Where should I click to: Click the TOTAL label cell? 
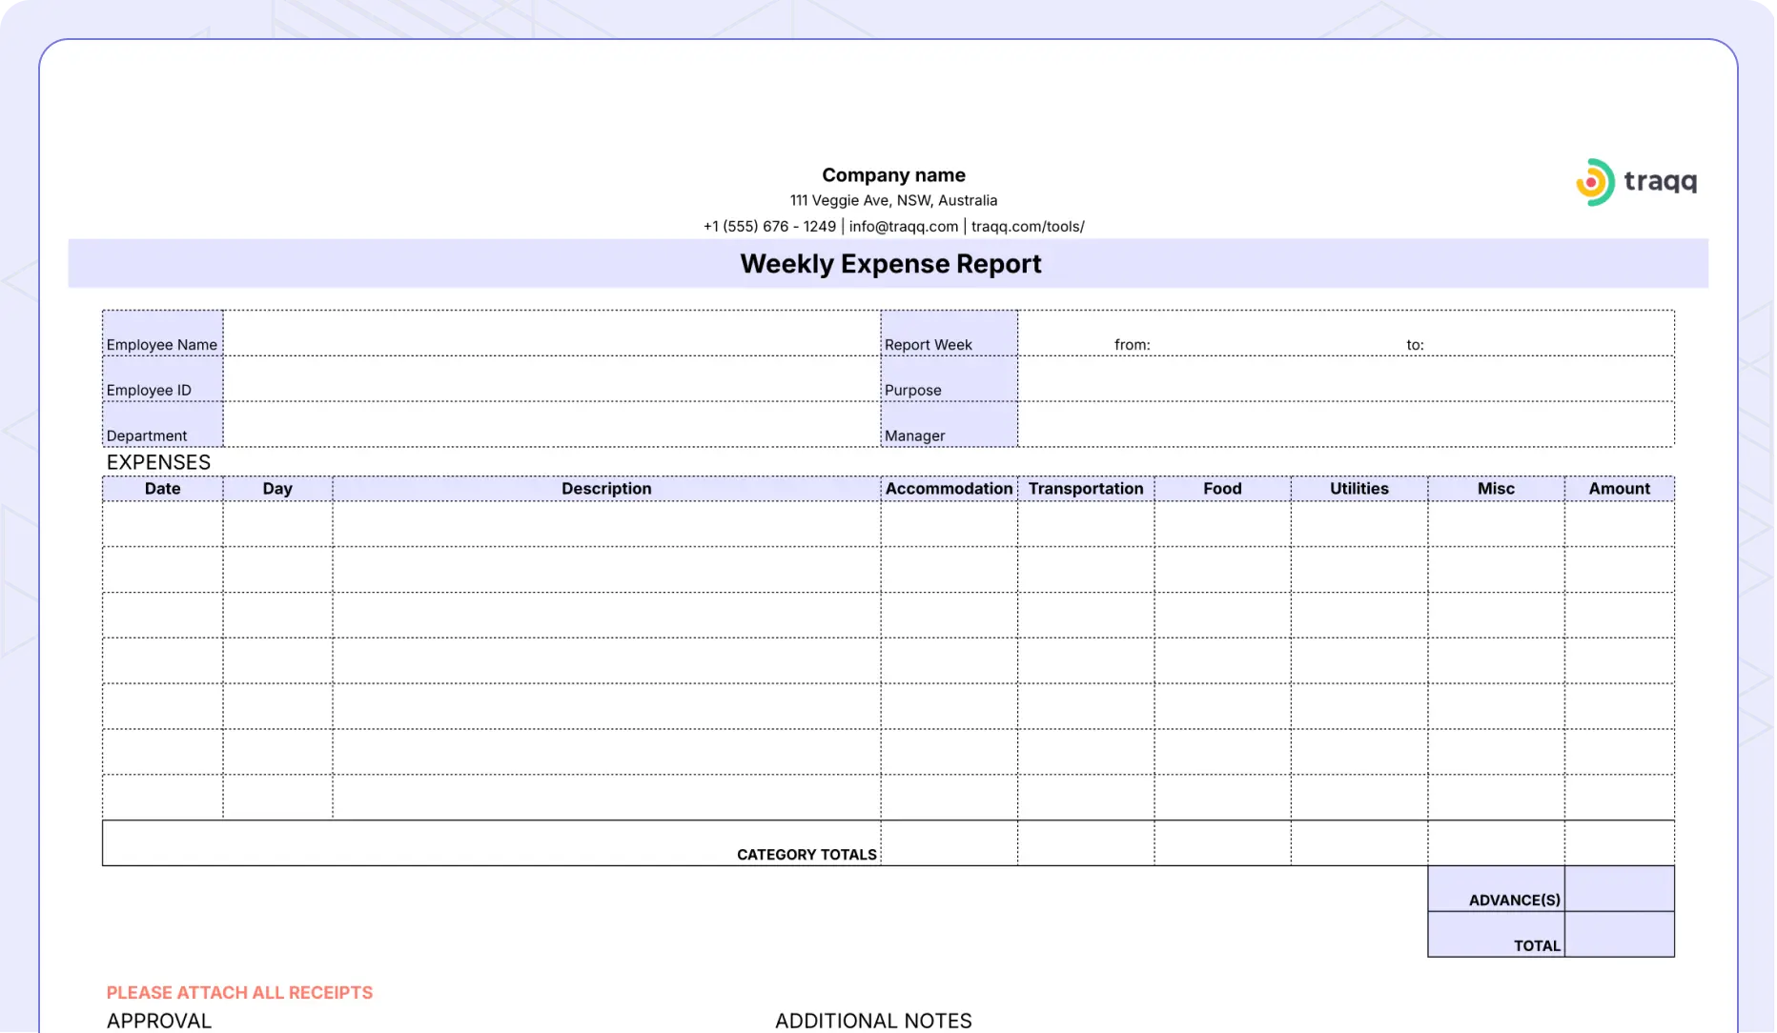pyautogui.click(x=1496, y=935)
